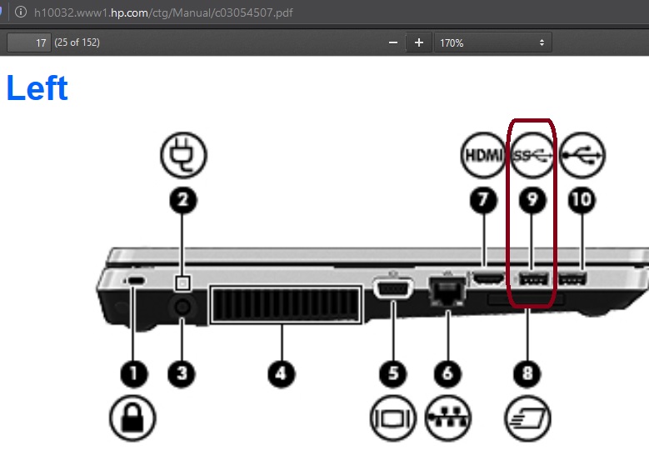The width and height of the screenshot is (649, 456).
Task: Click callout number 7 under HDMI symbol
Action: point(483,200)
